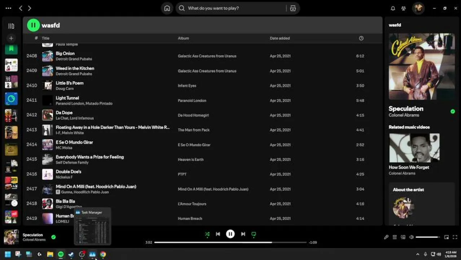461x260 pixels.
Task: Open the three-dot app menu
Action: click(x=8, y=8)
